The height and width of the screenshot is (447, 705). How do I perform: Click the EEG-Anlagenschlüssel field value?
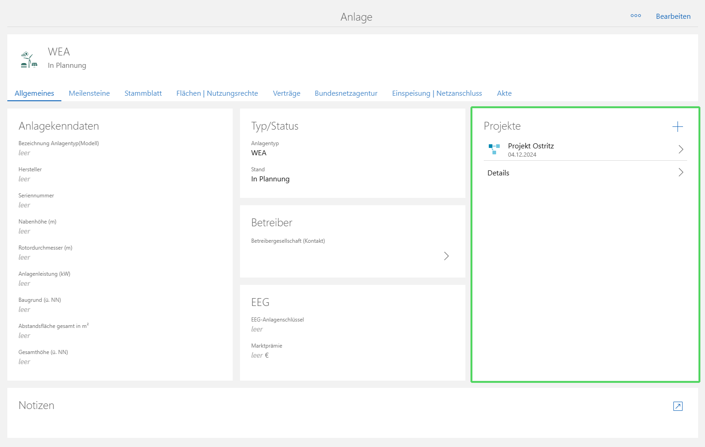pyautogui.click(x=257, y=329)
